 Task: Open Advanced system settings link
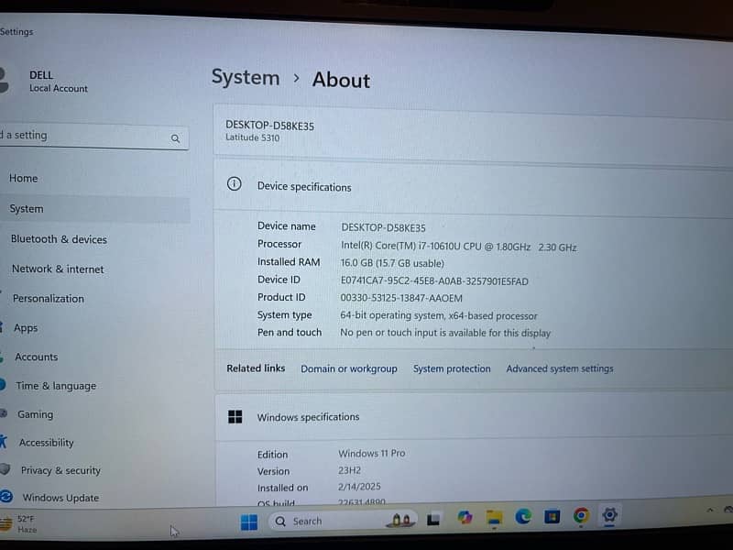coord(560,368)
